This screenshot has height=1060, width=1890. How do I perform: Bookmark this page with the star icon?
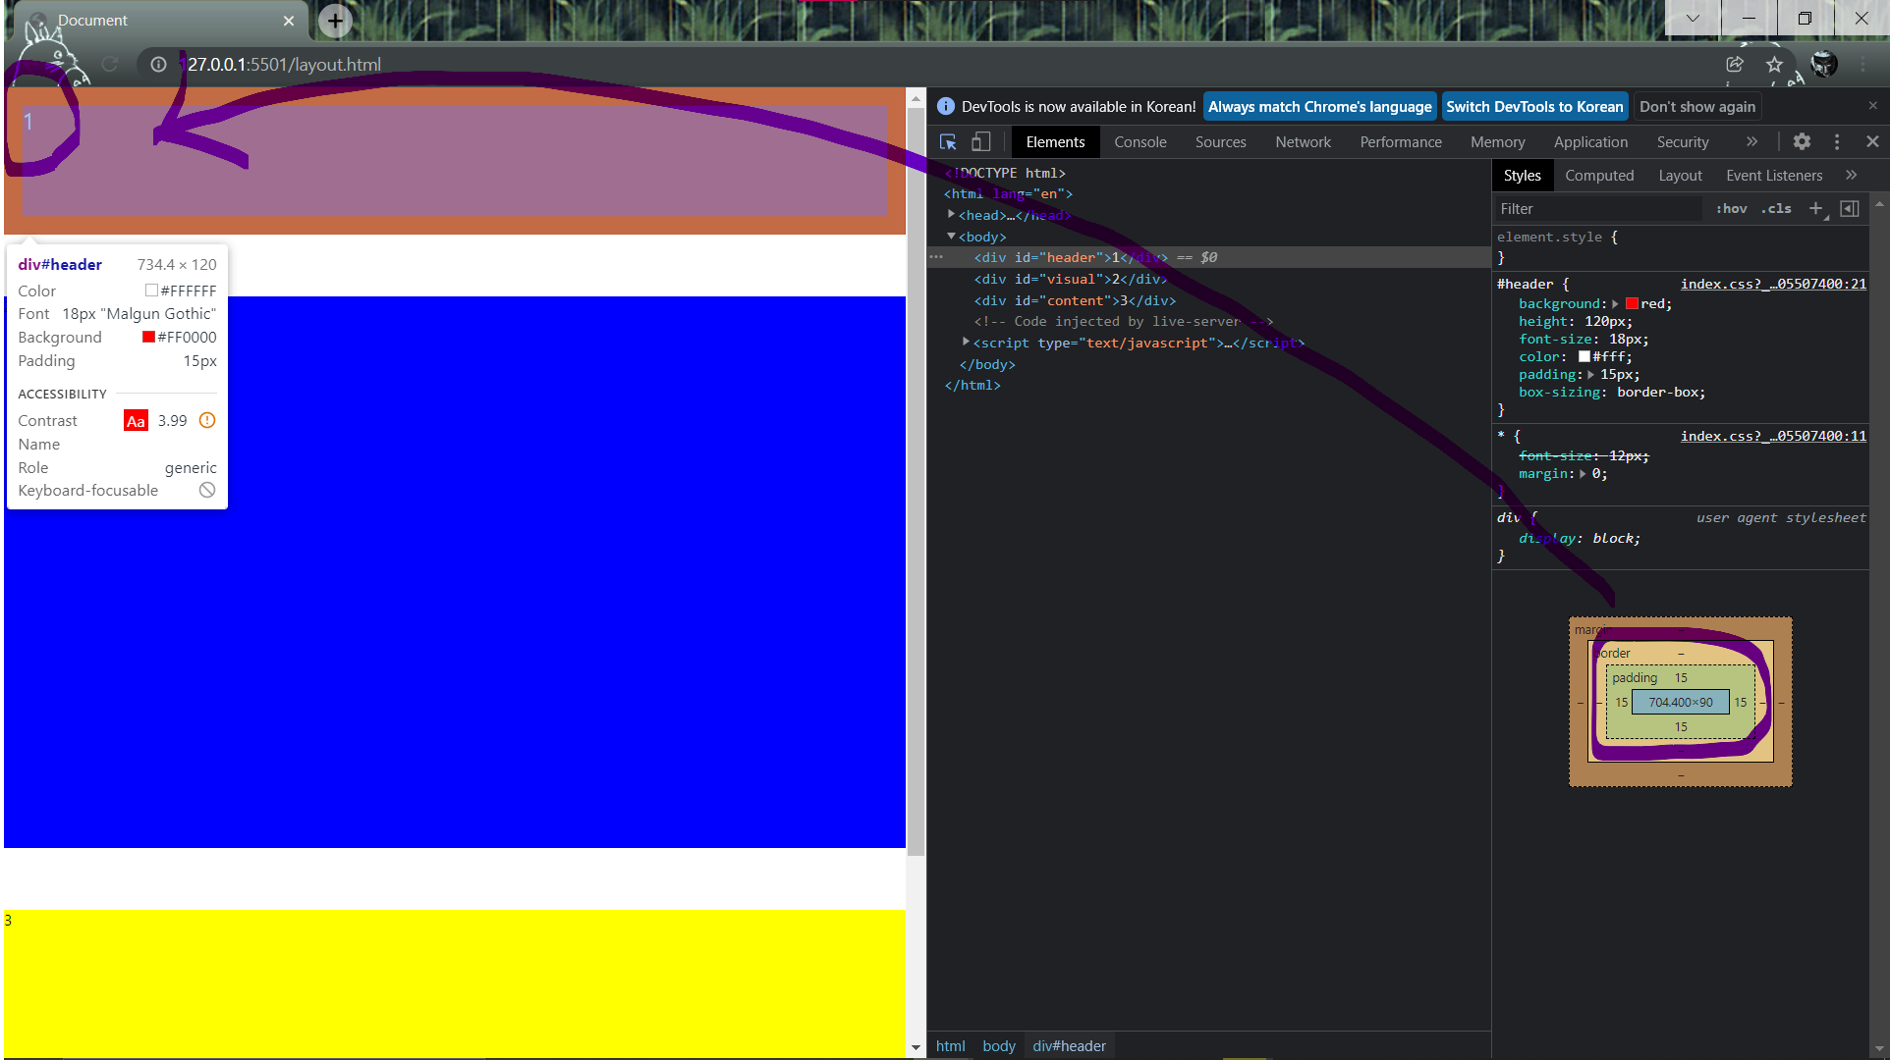[x=1774, y=65]
